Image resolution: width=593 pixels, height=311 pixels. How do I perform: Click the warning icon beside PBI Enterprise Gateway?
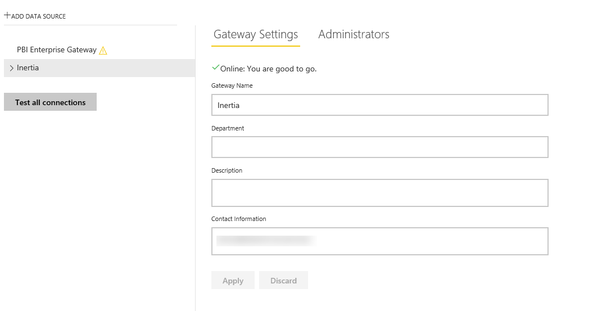tap(103, 50)
